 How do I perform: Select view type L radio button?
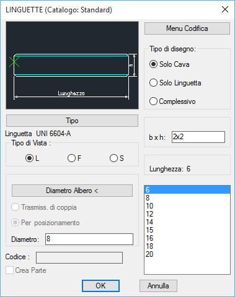point(32,158)
